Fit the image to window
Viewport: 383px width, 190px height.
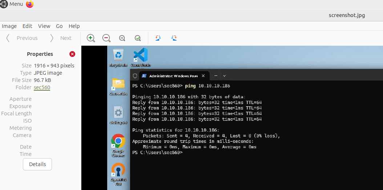138,38
